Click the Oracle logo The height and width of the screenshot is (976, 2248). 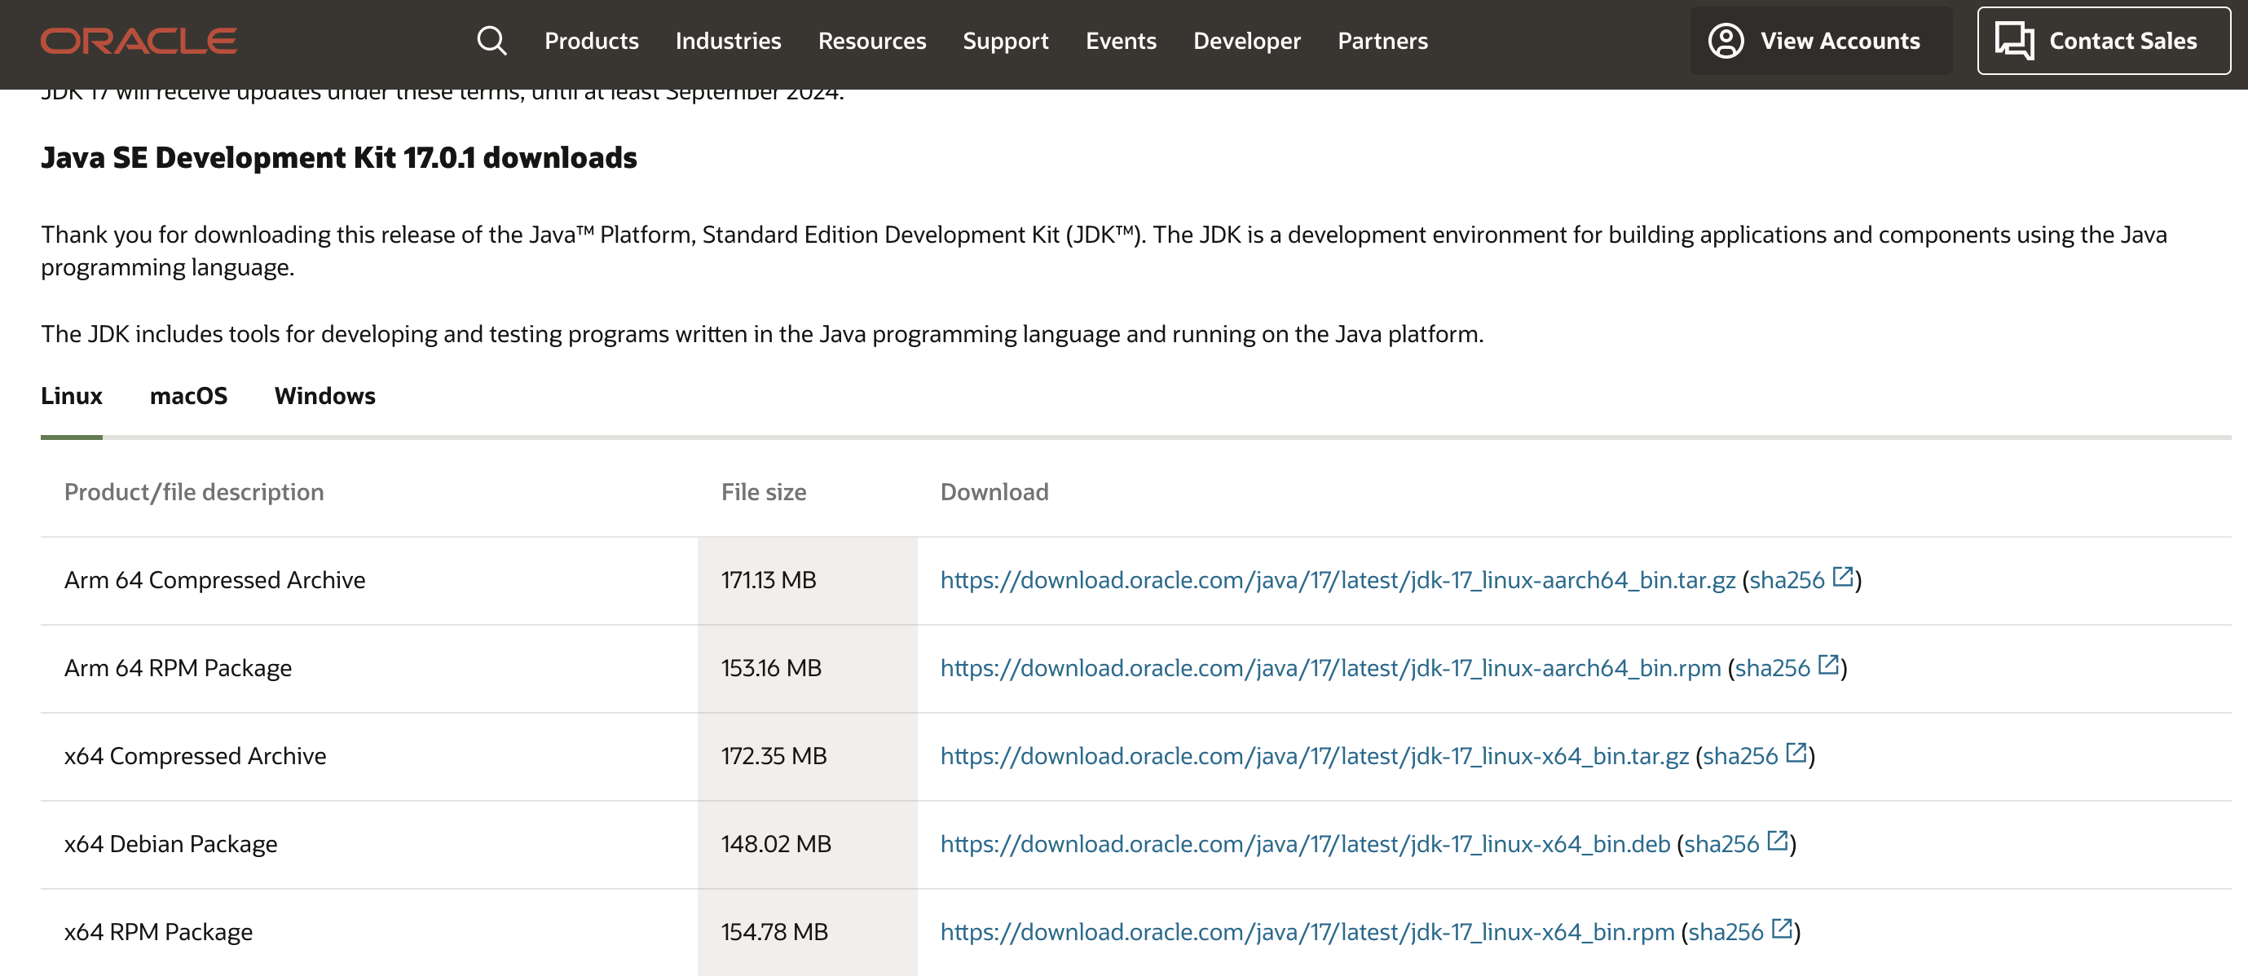point(139,41)
